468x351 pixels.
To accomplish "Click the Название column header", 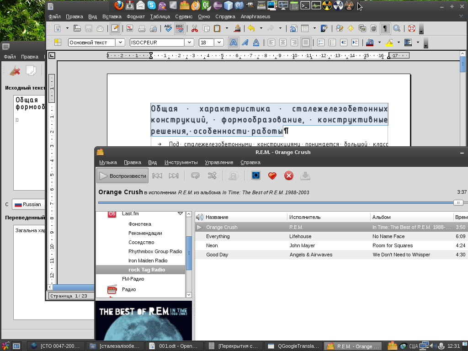I will [241, 217].
